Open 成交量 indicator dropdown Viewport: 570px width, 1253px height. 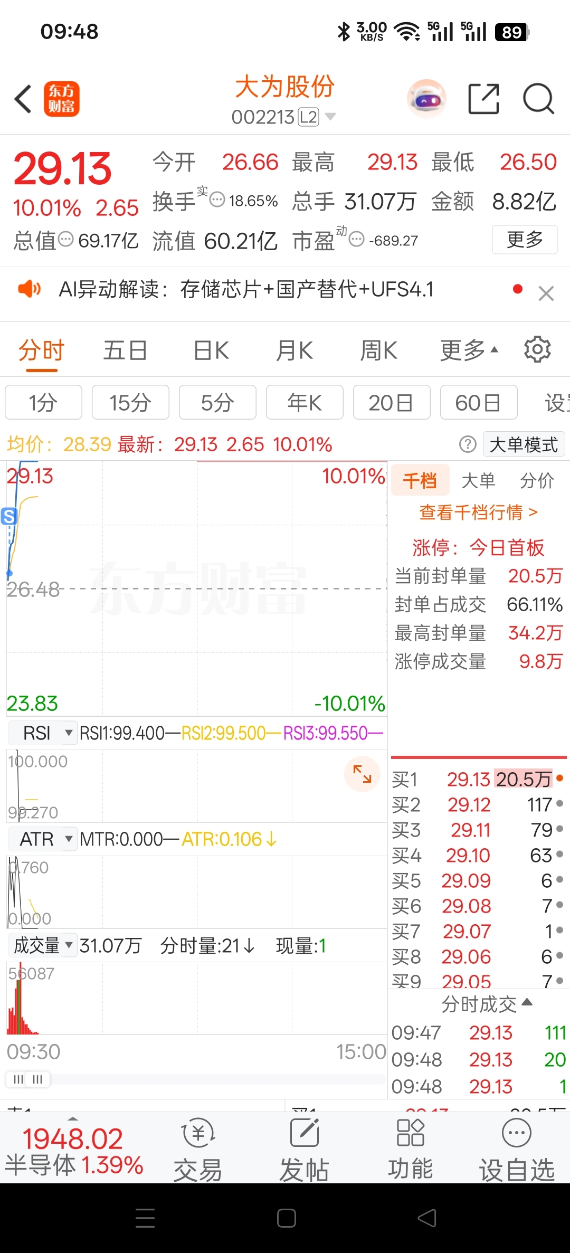click(43, 945)
